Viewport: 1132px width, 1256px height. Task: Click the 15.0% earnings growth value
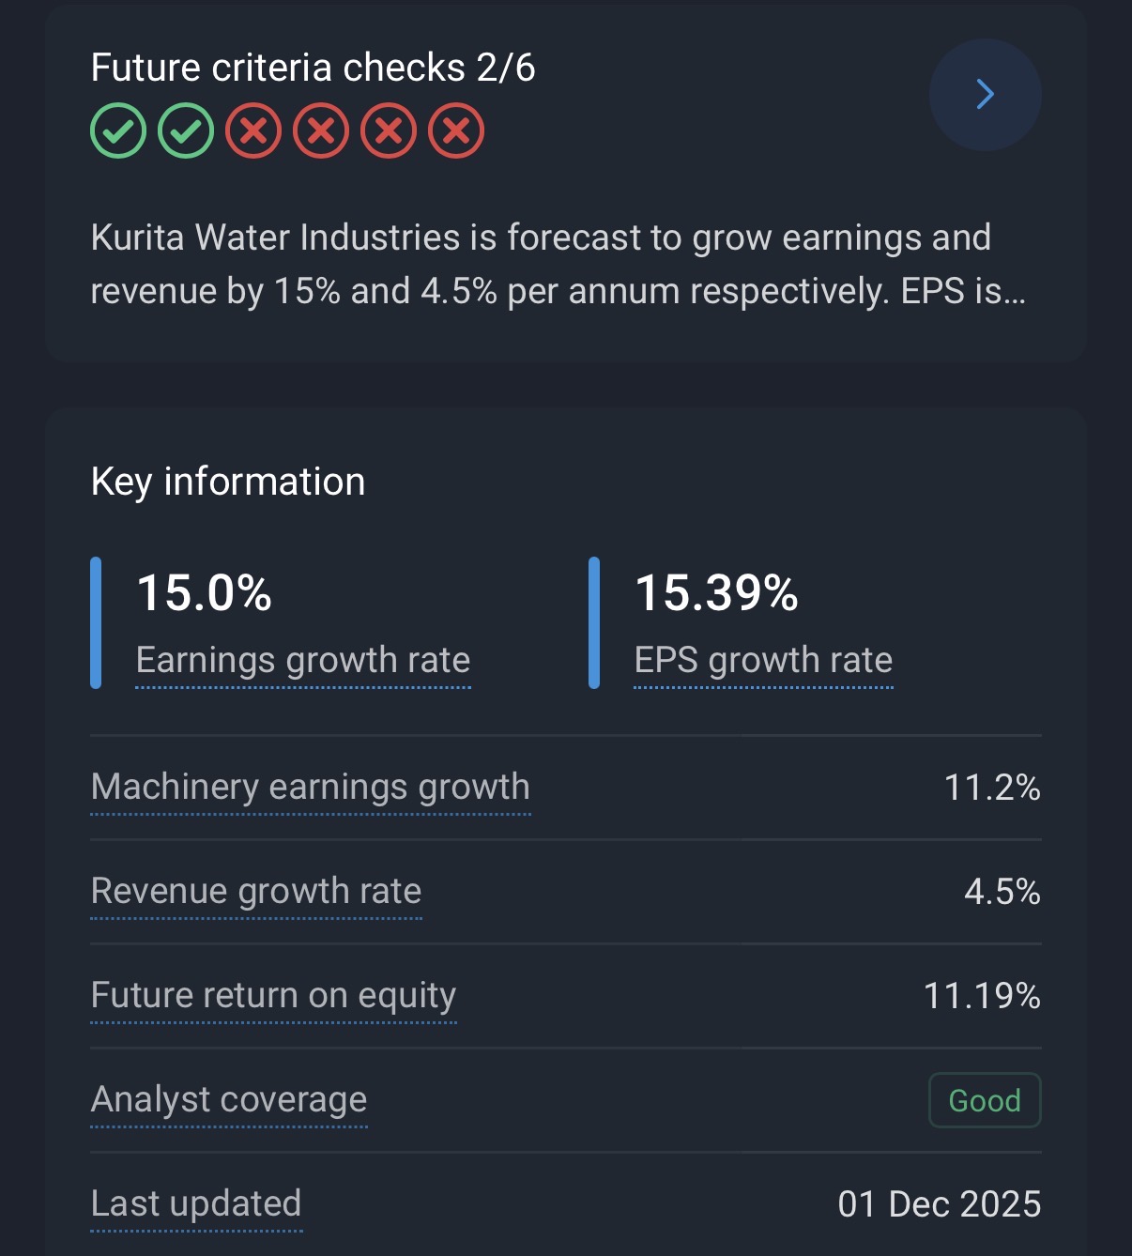[205, 593]
